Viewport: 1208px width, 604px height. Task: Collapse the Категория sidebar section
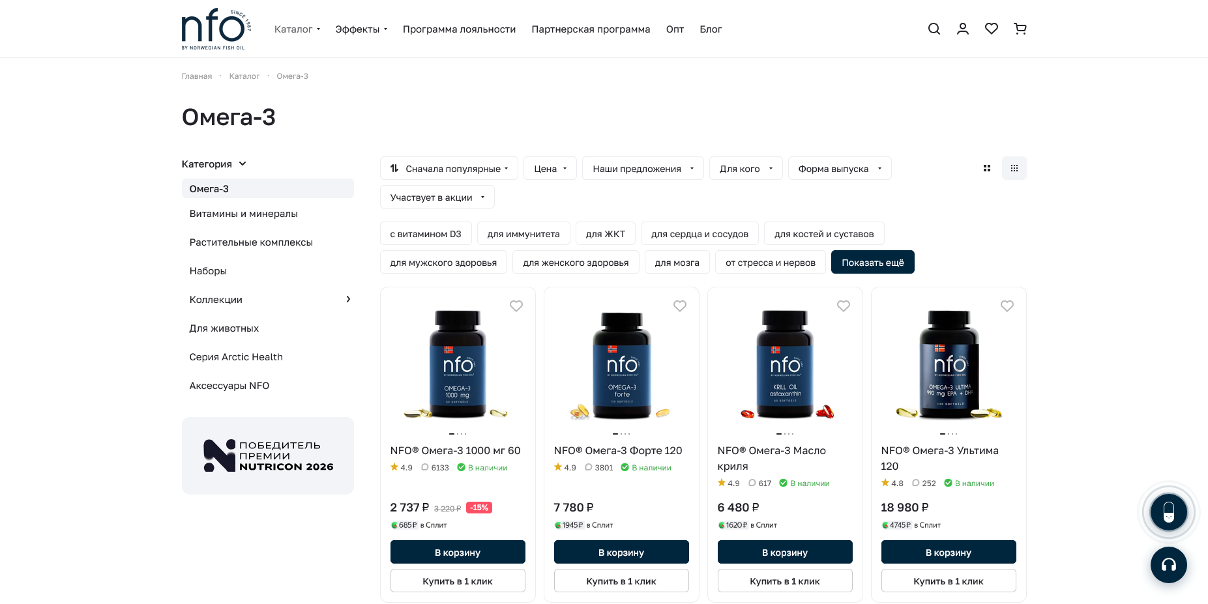[x=214, y=164]
